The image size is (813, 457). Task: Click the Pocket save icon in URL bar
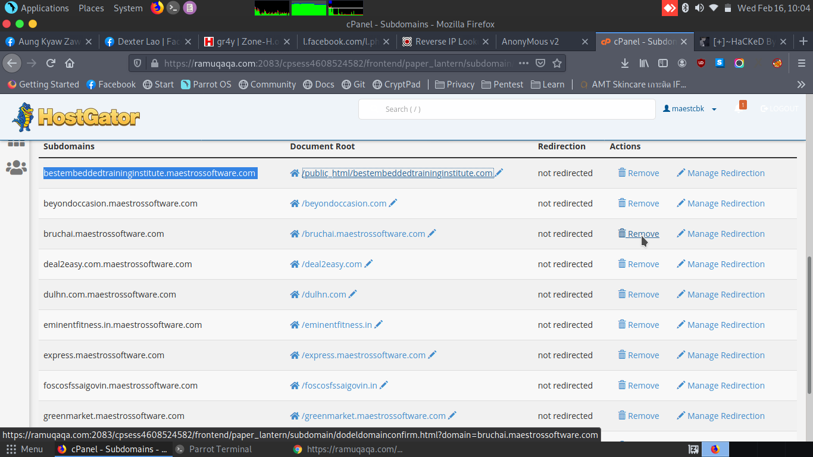point(540,63)
